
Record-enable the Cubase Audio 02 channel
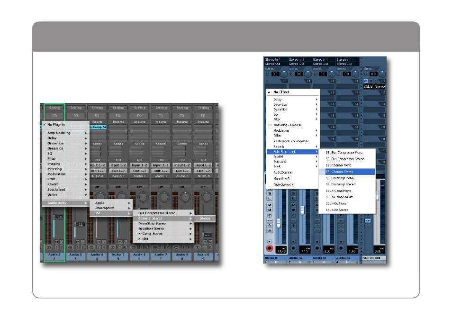point(293,248)
